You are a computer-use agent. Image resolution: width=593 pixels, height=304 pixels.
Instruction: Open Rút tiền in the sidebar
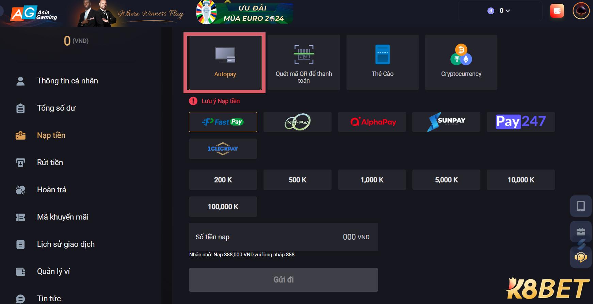click(x=50, y=163)
